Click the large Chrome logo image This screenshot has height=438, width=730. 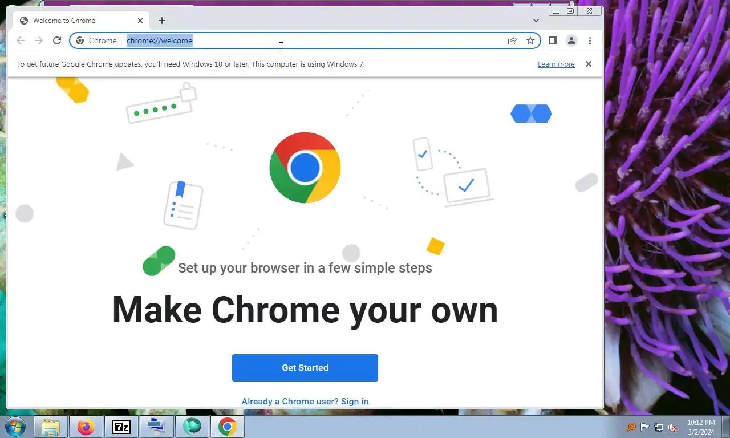tap(305, 168)
